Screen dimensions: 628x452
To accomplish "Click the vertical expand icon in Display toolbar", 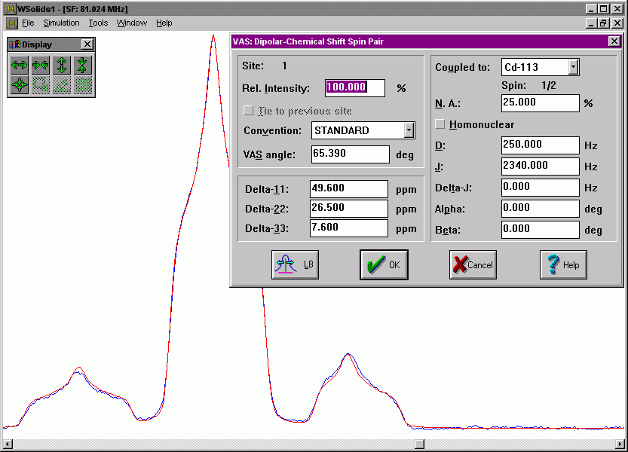I will [62, 64].
